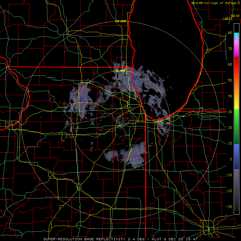Viewport: 241px width, 241px height.
Task: Click the -10 value on the dBZ scale
Action: click(x=229, y=175)
